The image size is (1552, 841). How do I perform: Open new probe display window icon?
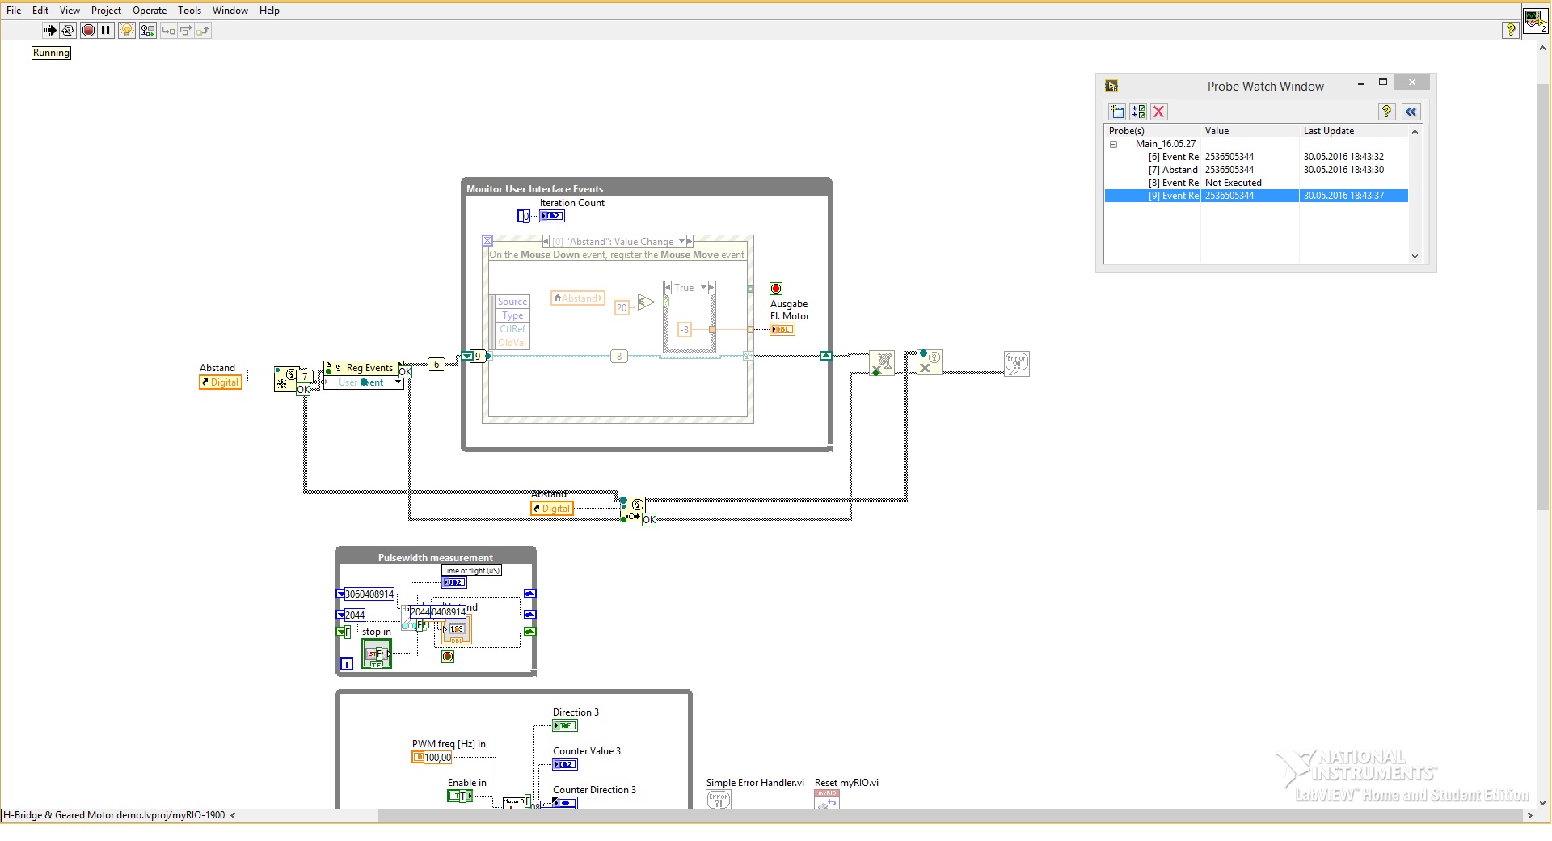[x=1117, y=112]
